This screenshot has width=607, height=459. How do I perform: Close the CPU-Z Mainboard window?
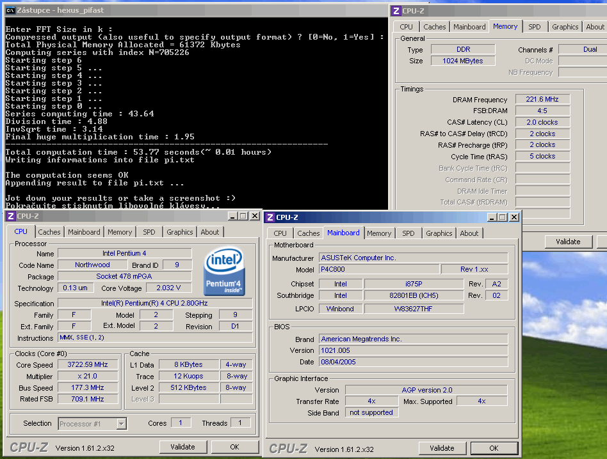click(514, 217)
